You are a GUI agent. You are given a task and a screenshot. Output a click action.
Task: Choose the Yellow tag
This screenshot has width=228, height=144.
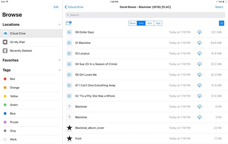point(31,96)
